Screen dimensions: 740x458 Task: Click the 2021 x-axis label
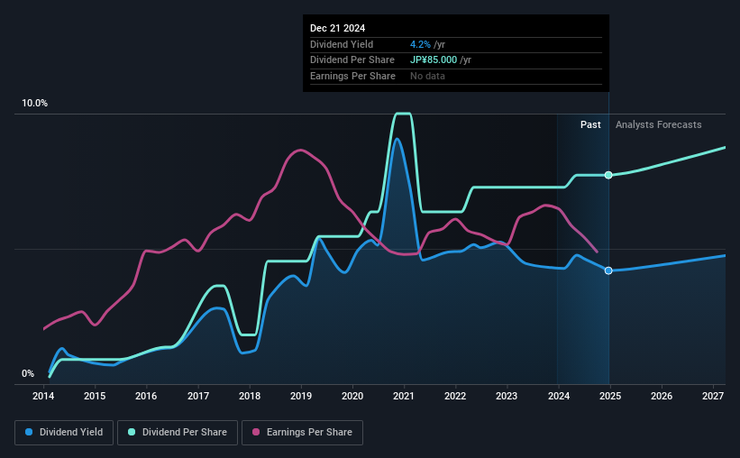pos(404,396)
